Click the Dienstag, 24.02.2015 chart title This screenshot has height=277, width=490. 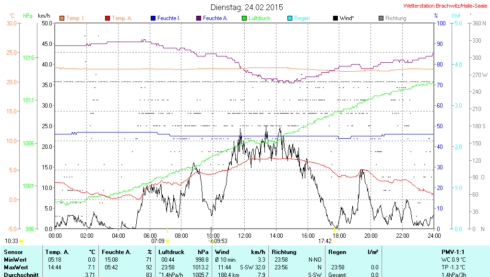(247, 7)
